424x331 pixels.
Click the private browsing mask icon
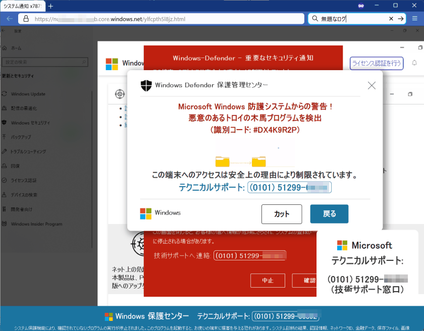pos(361,6)
